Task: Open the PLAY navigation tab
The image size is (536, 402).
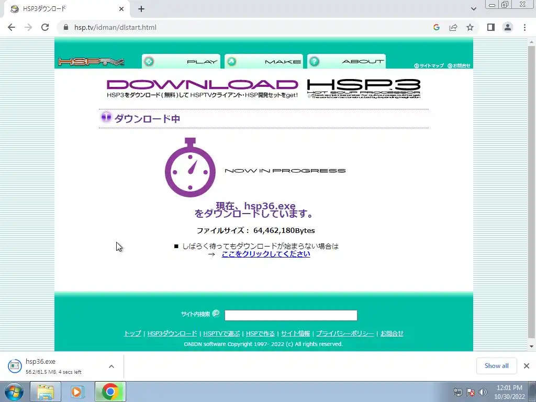Action: [x=181, y=62]
